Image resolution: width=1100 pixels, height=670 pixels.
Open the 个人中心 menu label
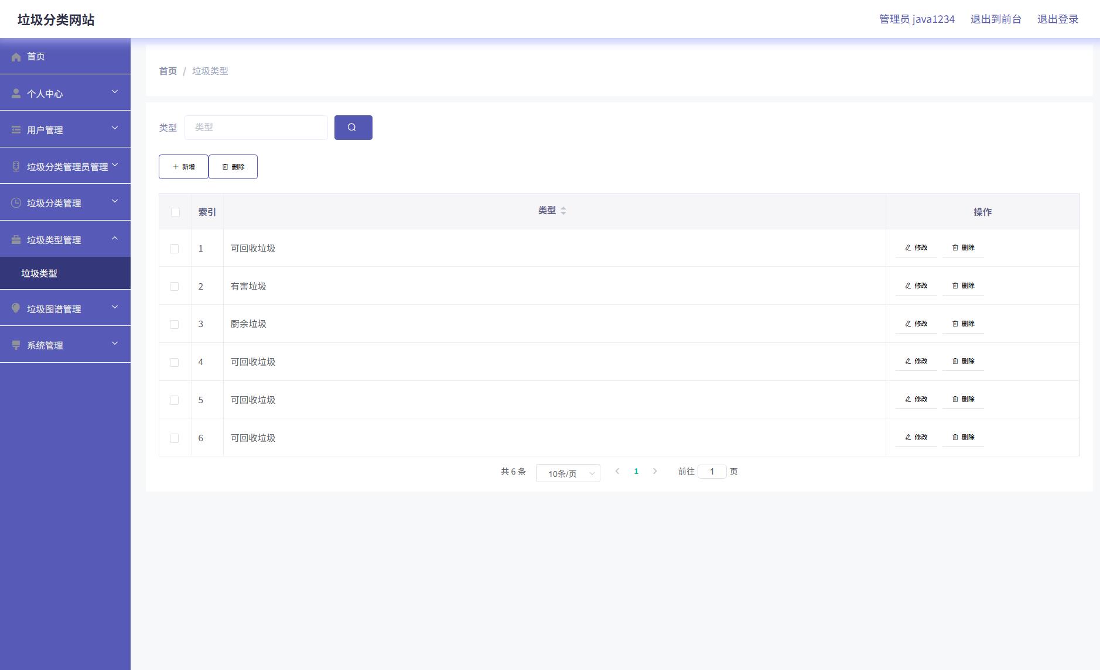click(x=45, y=94)
